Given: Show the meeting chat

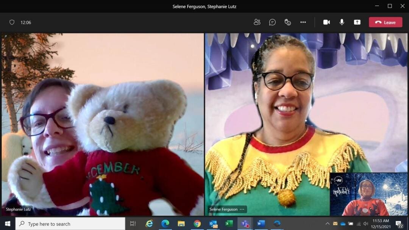Looking at the screenshot, I should [272, 22].
